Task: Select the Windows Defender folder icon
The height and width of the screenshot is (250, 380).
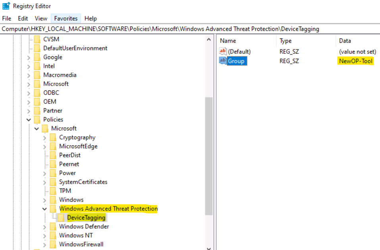Action: 53,227
